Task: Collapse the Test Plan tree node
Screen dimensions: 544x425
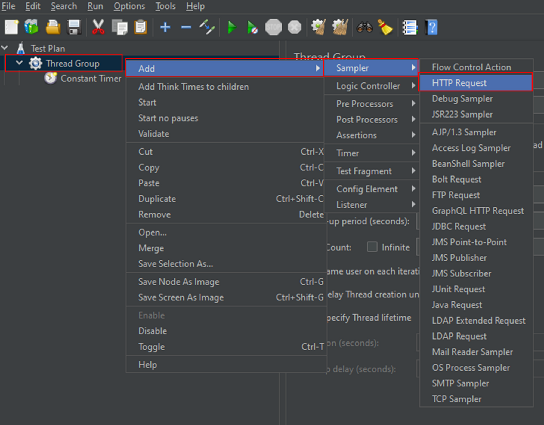Action: coord(5,48)
